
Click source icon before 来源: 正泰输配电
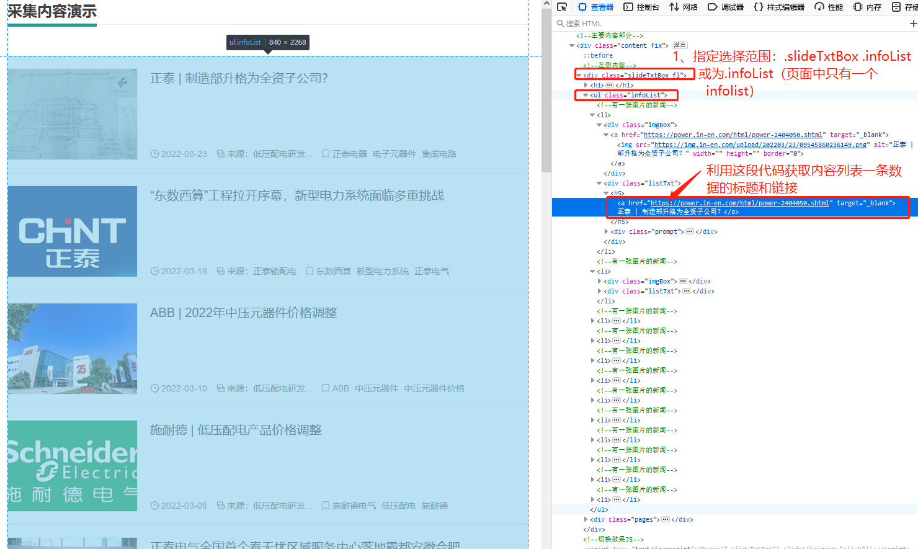[x=220, y=271]
